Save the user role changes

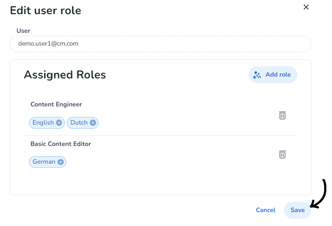click(298, 210)
